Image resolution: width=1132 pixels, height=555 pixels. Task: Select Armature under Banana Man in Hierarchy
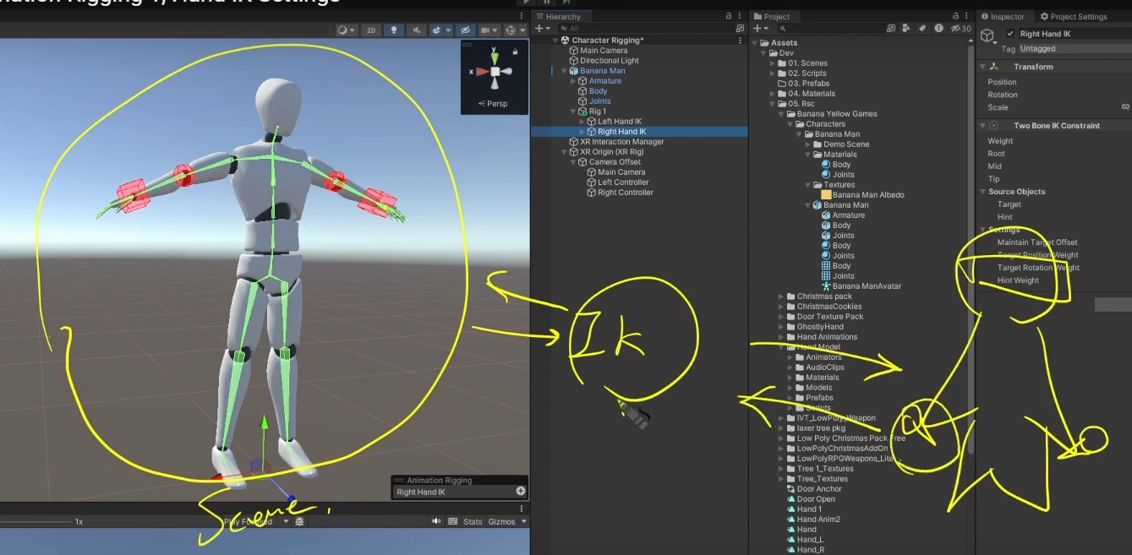pos(605,81)
